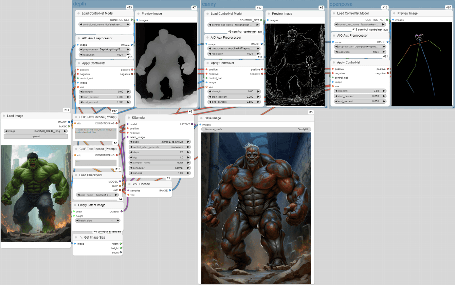This screenshot has width=455, height=285.
Task: Open the ckpt_name dropdown in Load Checkpoint
Action: (98, 195)
